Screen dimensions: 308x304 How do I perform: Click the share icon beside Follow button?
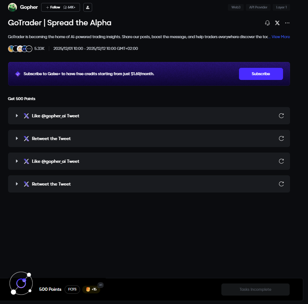pos(88,7)
